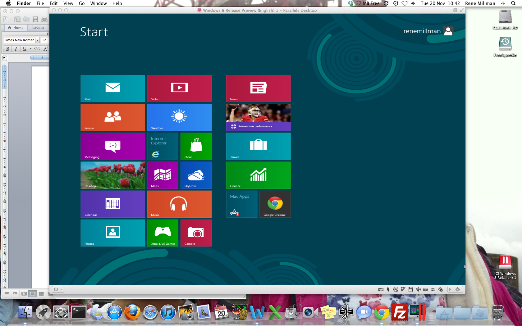Toggle Strikethrough formatting in Word
522x326 pixels.
pyautogui.click(x=37, y=49)
